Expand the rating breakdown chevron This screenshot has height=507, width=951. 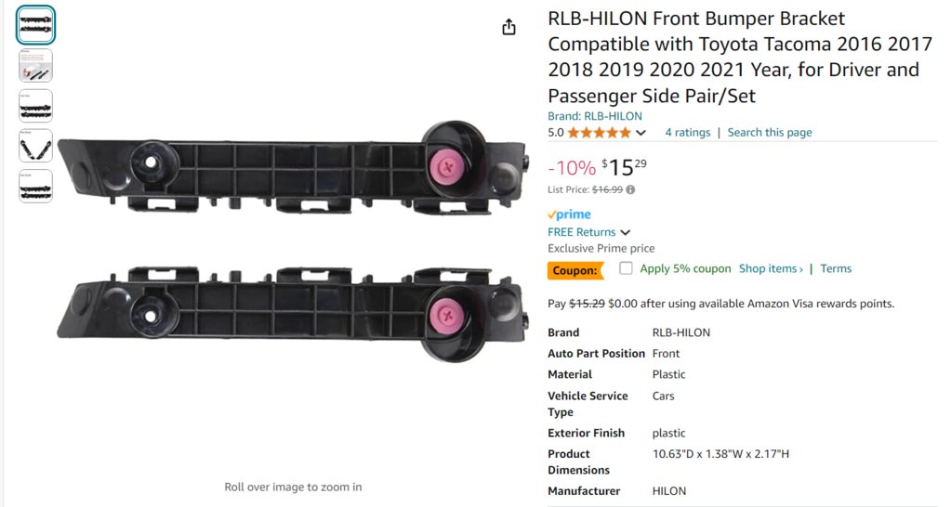tap(641, 133)
